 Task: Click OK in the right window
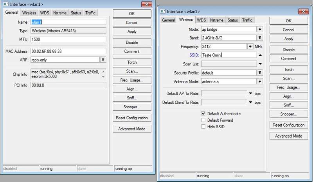point(289,21)
